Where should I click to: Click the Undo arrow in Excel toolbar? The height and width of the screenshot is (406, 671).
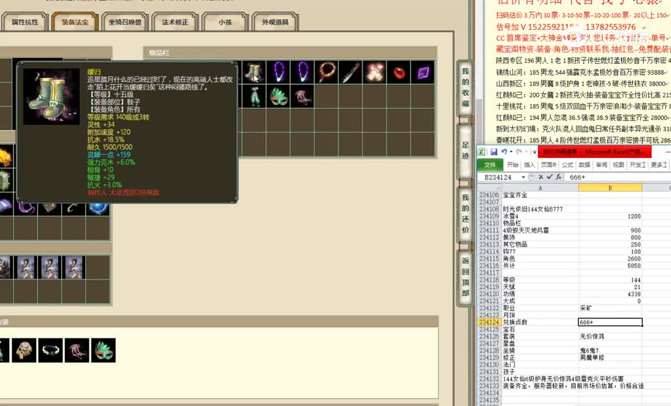pyautogui.click(x=504, y=152)
